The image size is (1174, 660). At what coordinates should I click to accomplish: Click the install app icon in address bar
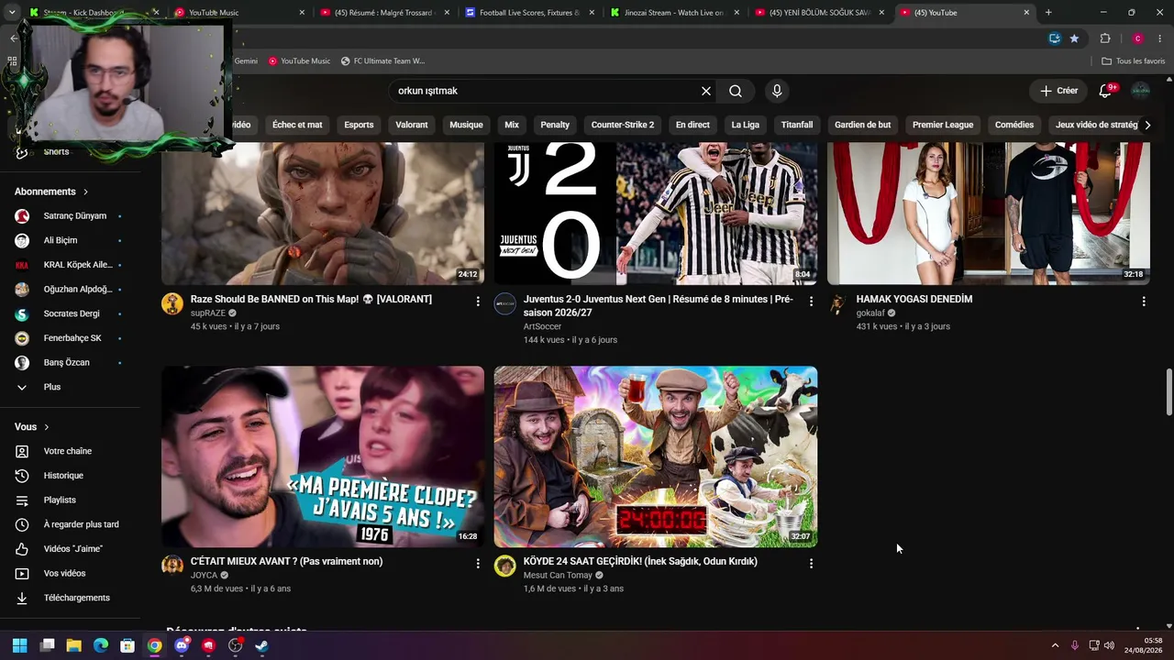[x=1055, y=38]
